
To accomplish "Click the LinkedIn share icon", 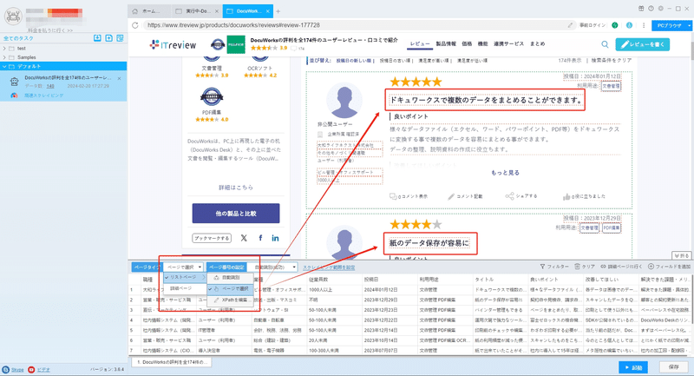I will coord(275,238).
